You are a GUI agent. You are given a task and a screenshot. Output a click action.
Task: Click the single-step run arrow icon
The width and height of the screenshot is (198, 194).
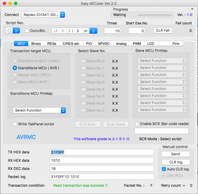coord(63,31)
